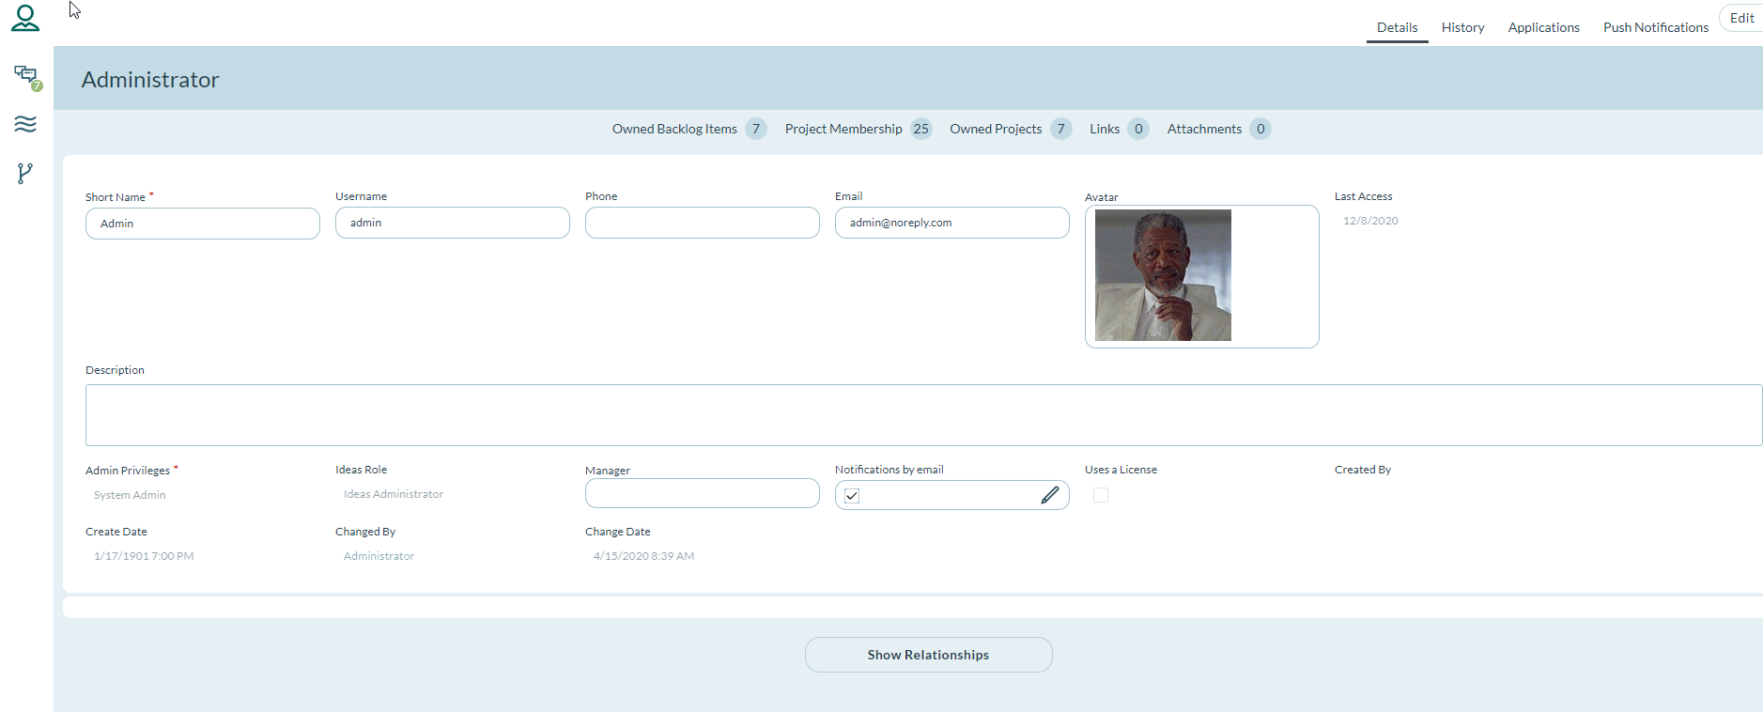This screenshot has width=1763, height=712.
Task: Open Owned Backlog Items relationship
Action: [x=688, y=129]
